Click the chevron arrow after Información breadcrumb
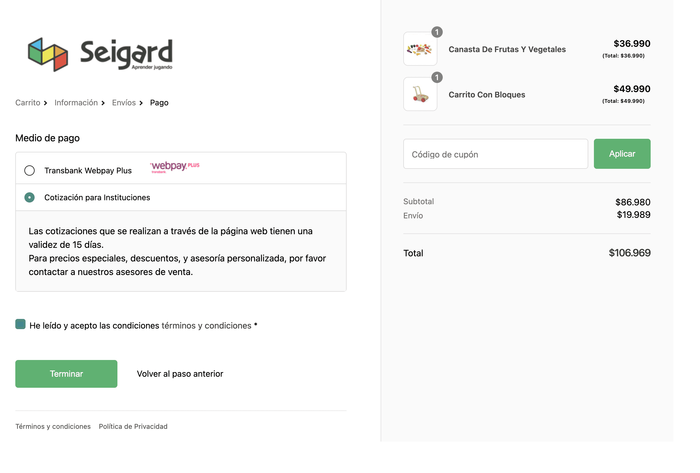The image size is (700, 473). (103, 103)
